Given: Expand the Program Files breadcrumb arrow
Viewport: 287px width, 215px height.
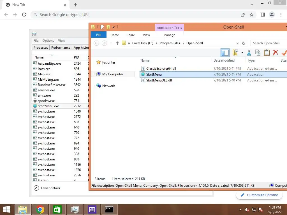Looking at the screenshot, I should pyautogui.click(x=183, y=43).
